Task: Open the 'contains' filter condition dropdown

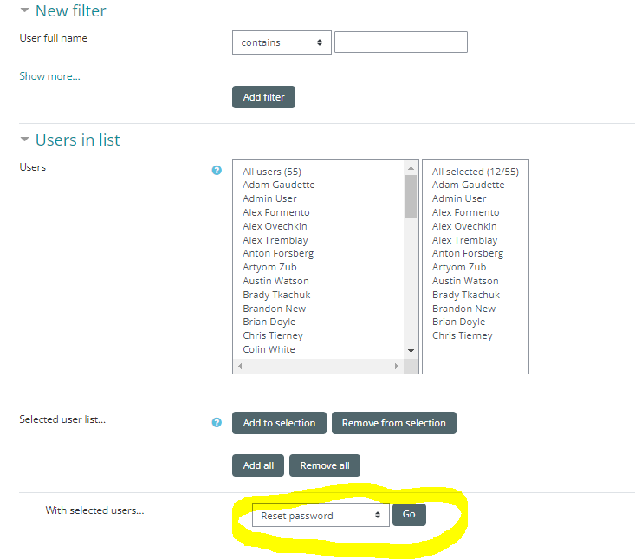Action: pyautogui.click(x=282, y=42)
